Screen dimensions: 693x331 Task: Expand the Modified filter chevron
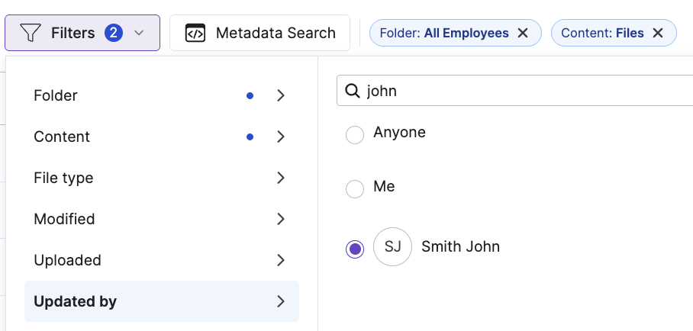[x=280, y=219]
